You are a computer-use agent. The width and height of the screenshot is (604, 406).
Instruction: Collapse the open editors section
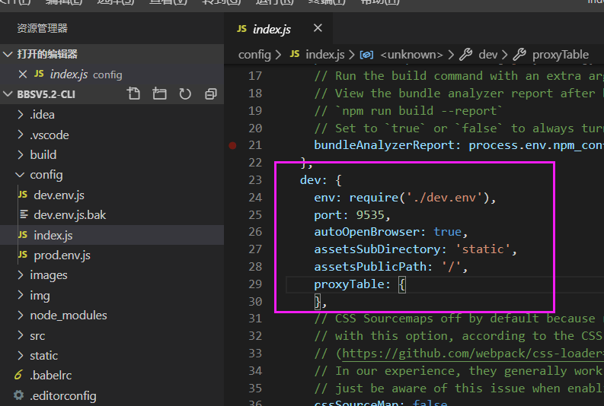47,55
